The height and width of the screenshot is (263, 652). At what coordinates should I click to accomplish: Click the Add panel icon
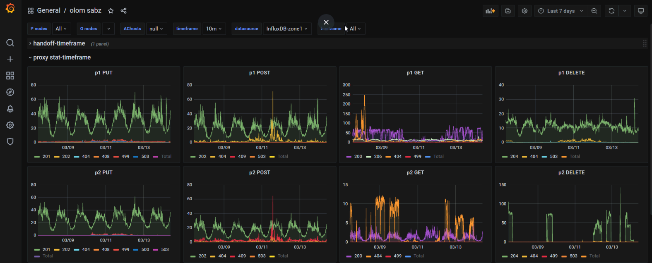(x=490, y=11)
